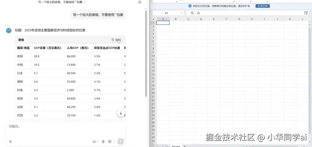Click the chat vertical scrollbar
Image resolution: width=312 pixels, height=147 pixels.
click(146, 54)
